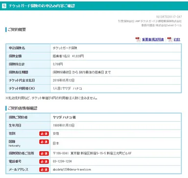Image resolution: width=188 pixels, height=178 pixels.
Task: Click the ご契約者情報確認 section heading
Action: pyautogui.click(x=23, y=108)
